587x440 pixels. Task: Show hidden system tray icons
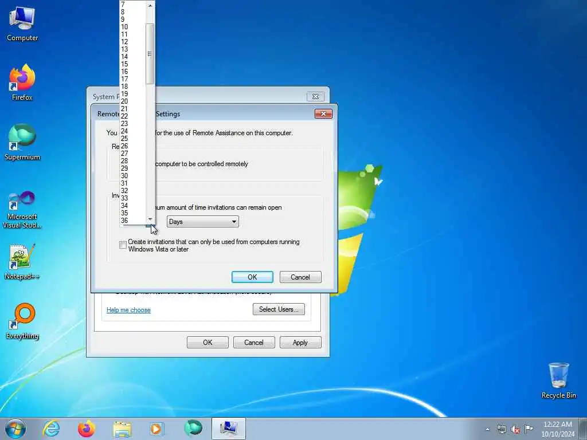[487, 429]
